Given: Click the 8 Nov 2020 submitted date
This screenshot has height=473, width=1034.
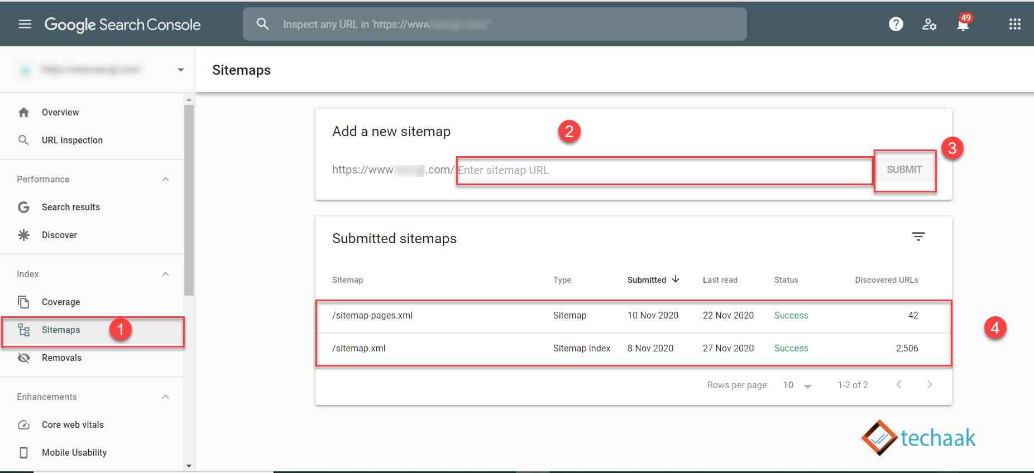Looking at the screenshot, I should pos(650,348).
